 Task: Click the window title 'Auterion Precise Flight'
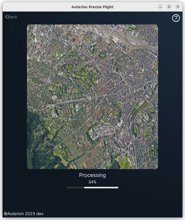coord(92,7)
